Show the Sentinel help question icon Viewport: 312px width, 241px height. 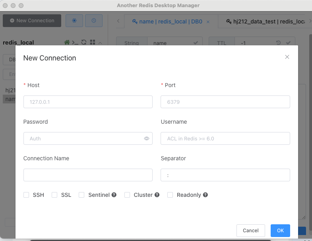pyautogui.click(x=114, y=195)
